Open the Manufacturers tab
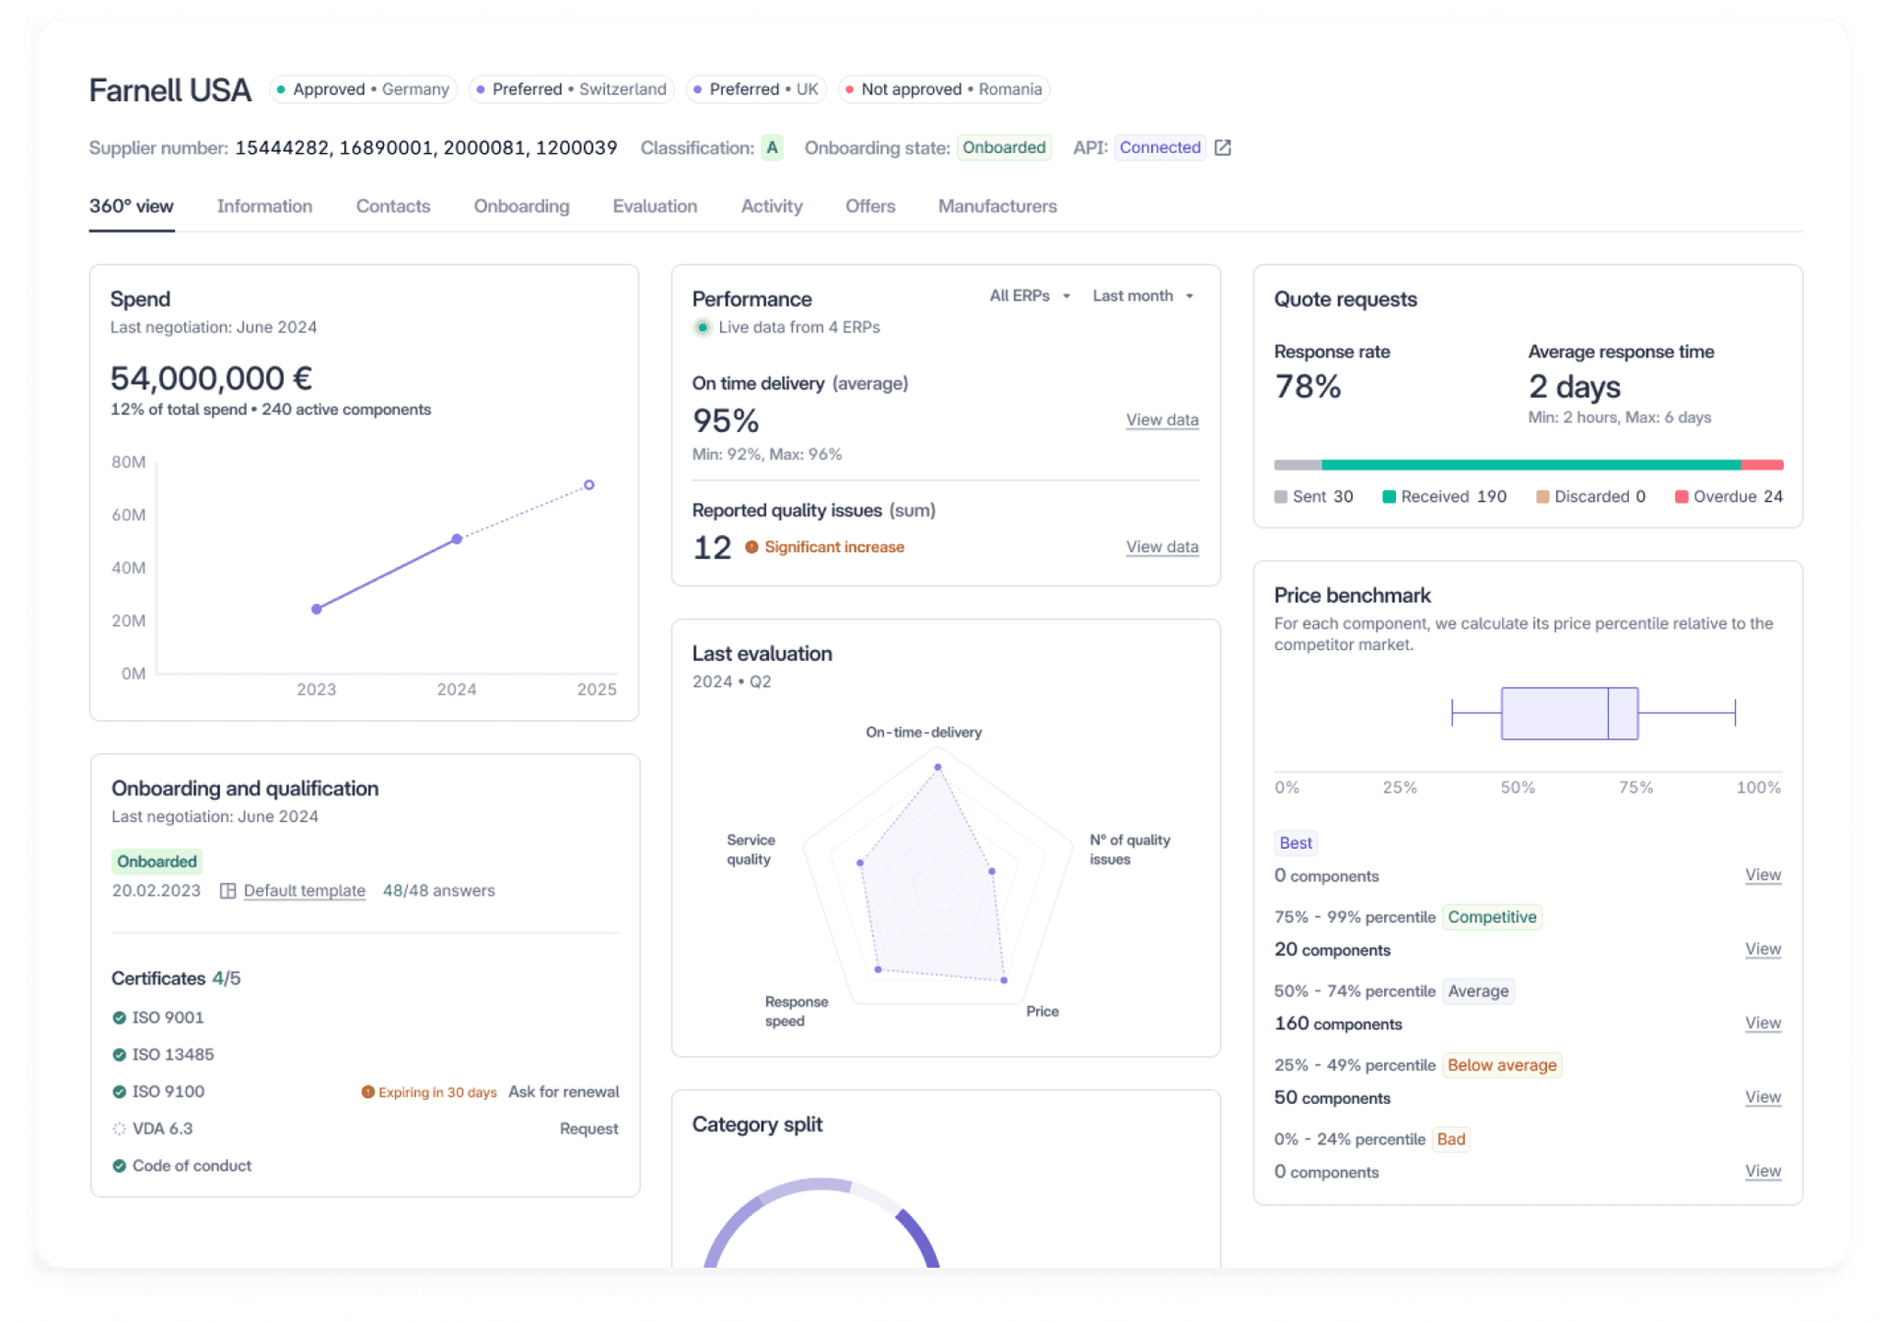 (x=996, y=206)
